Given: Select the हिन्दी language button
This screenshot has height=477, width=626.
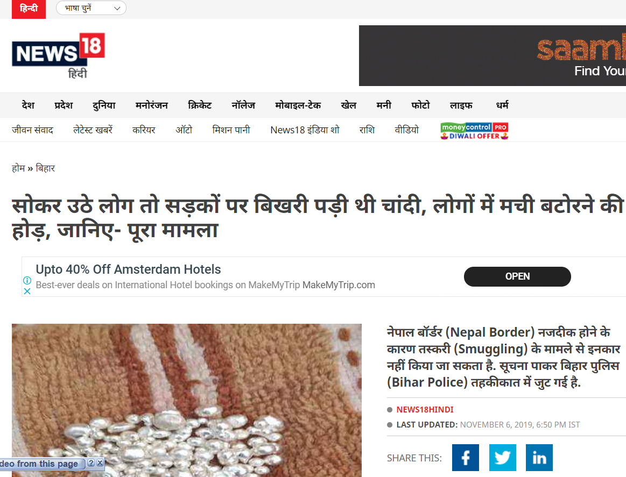Looking at the screenshot, I should coord(29,9).
